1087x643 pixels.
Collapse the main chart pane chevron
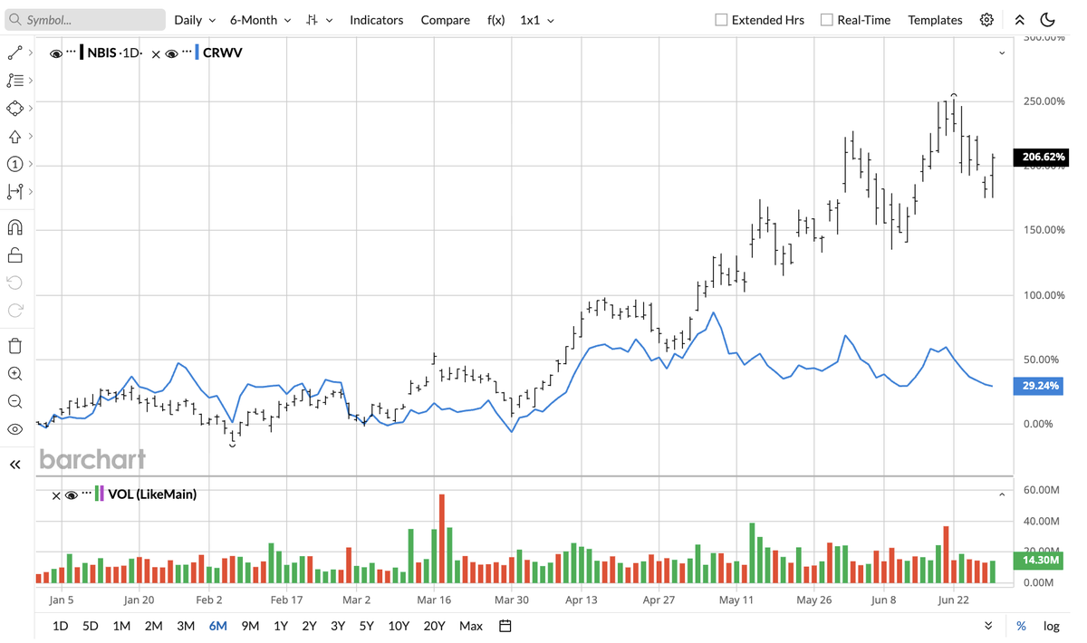(1002, 53)
